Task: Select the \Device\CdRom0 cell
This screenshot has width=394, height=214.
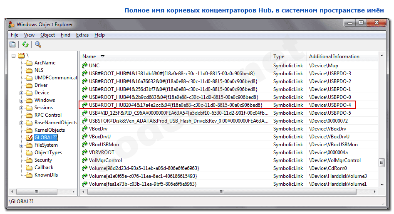Action: 328,168
